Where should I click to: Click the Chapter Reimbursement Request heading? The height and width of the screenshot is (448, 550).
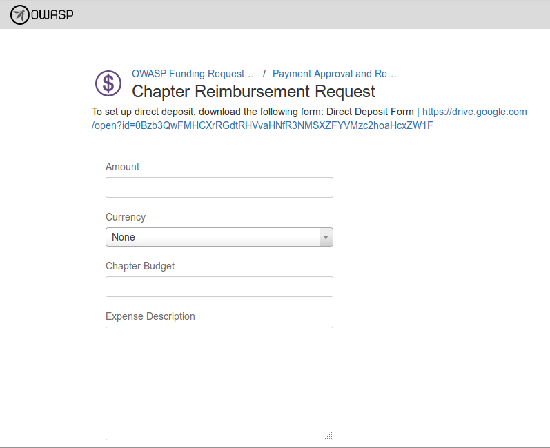tap(253, 92)
